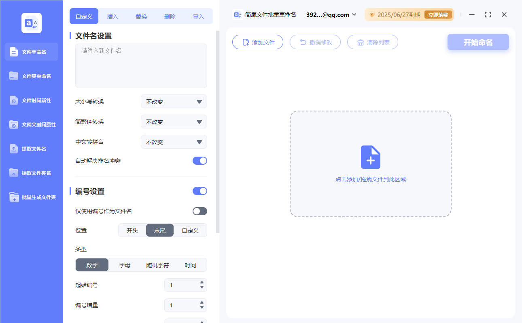Screen dimensions: 522x323
Task: Click the app logo at top left
Action: coord(31,23)
